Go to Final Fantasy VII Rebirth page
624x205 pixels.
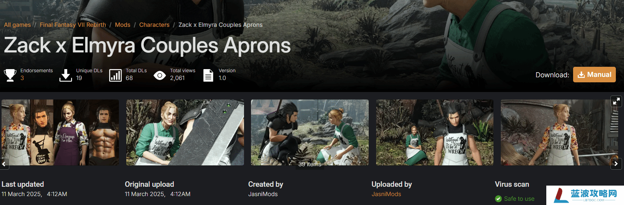73,25
